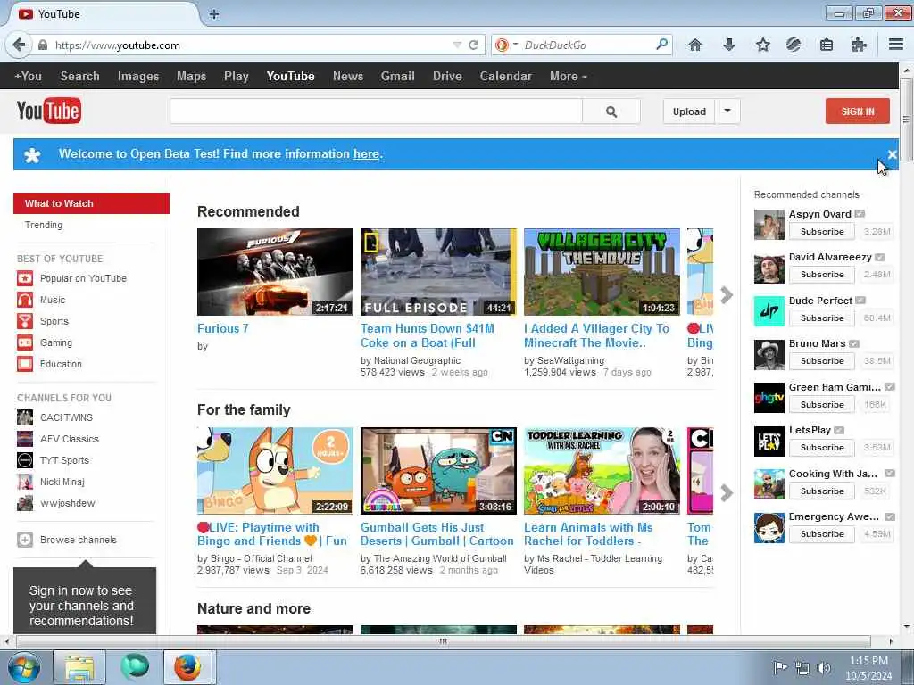Show next For the family videos arrow
Image resolution: width=914 pixels, height=685 pixels.
coord(727,492)
